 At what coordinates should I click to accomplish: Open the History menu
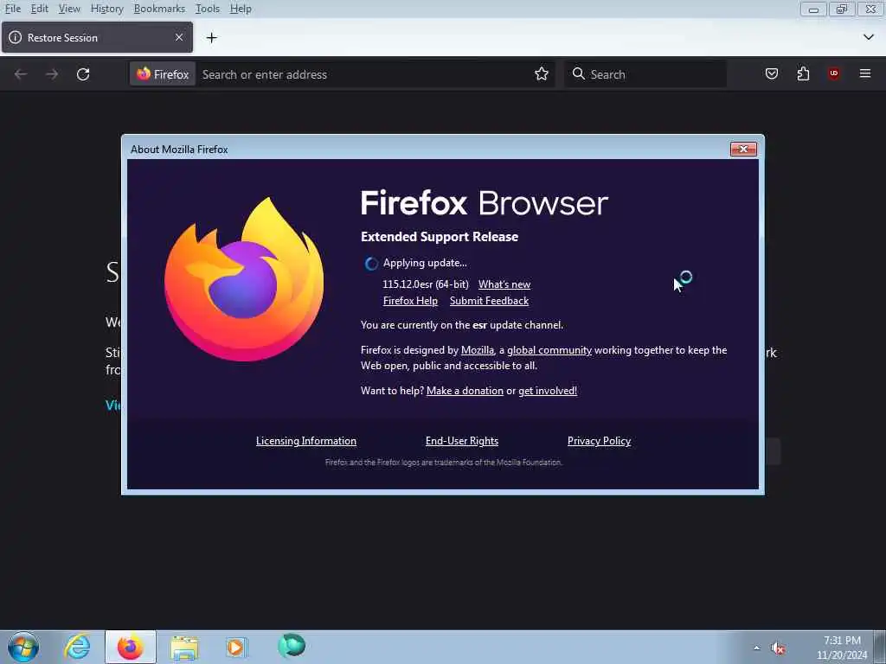tap(106, 9)
